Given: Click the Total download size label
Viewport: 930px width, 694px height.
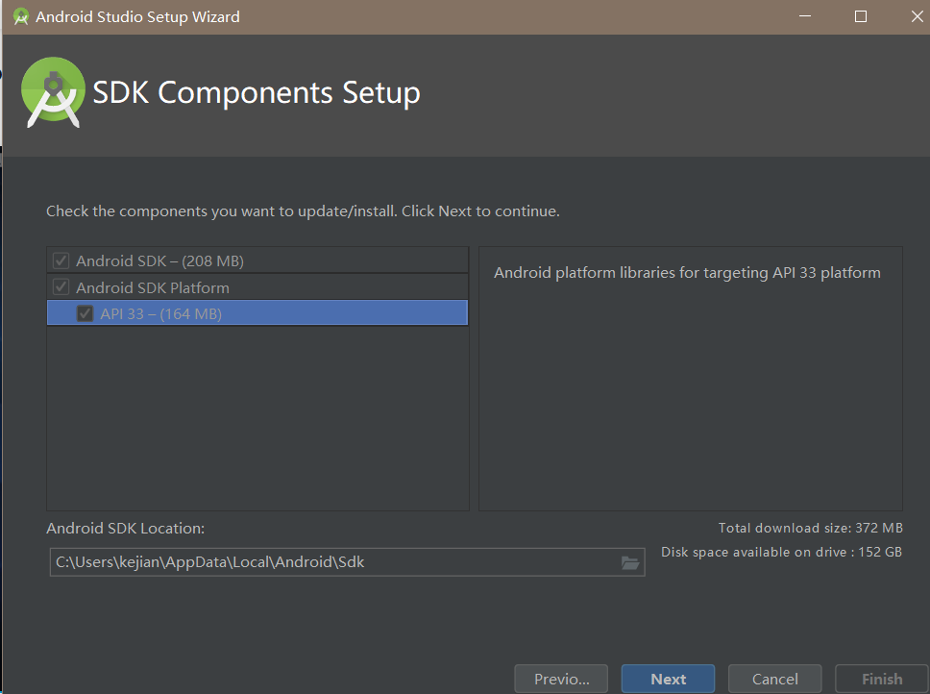Looking at the screenshot, I should pyautogui.click(x=810, y=528).
